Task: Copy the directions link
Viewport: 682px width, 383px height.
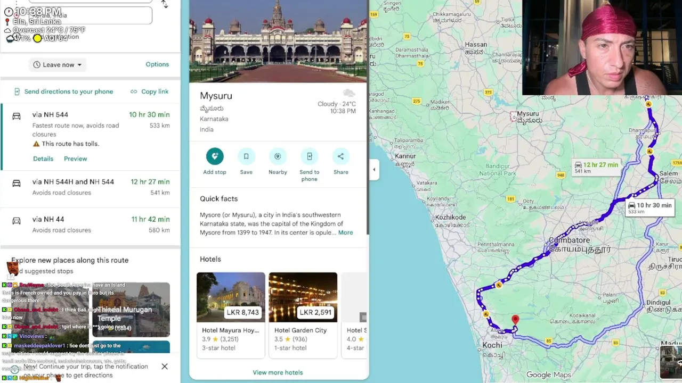Action: (x=150, y=91)
